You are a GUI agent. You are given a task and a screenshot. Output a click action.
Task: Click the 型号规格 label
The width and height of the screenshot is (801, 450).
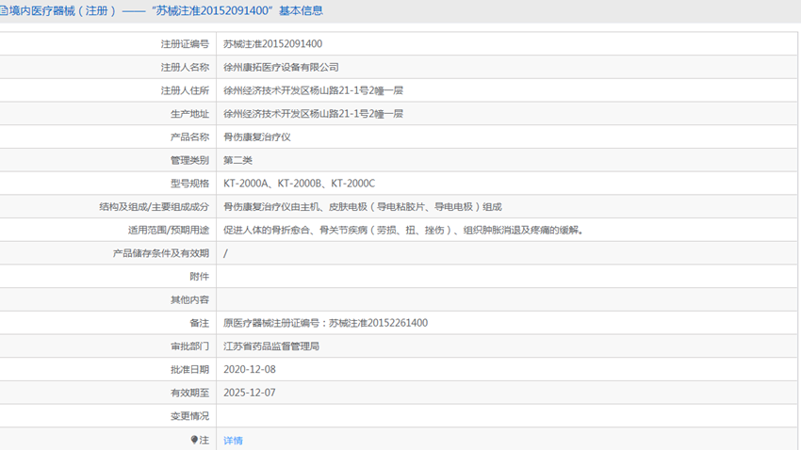(x=189, y=184)
